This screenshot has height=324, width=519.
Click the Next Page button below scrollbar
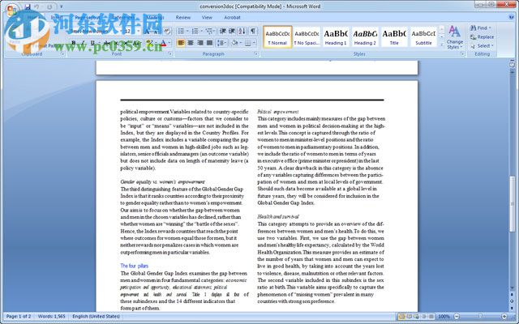click(x=512, y=308)
